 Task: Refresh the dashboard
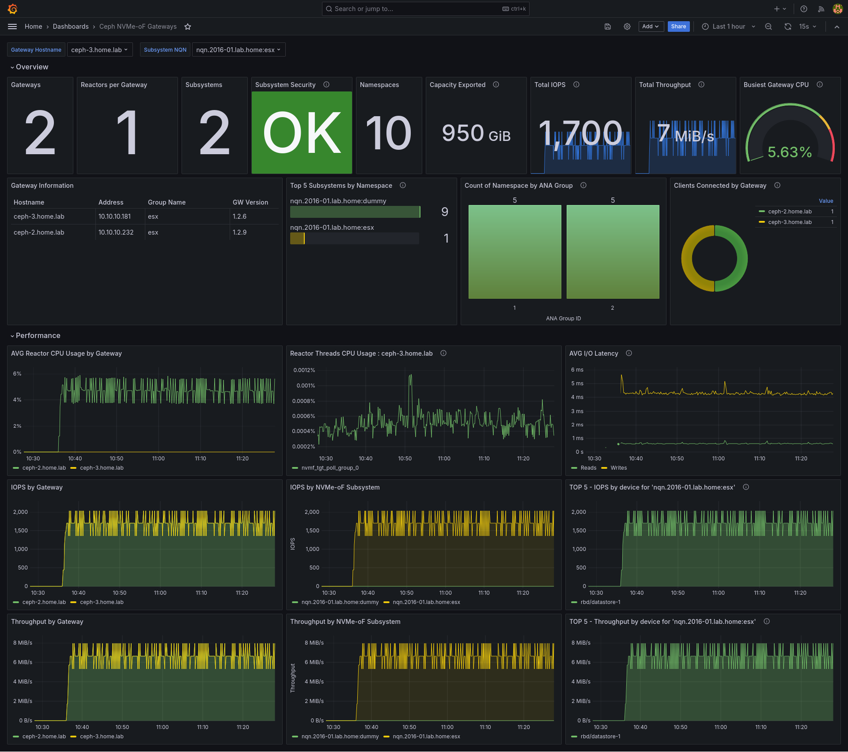(x=787, y=27)
